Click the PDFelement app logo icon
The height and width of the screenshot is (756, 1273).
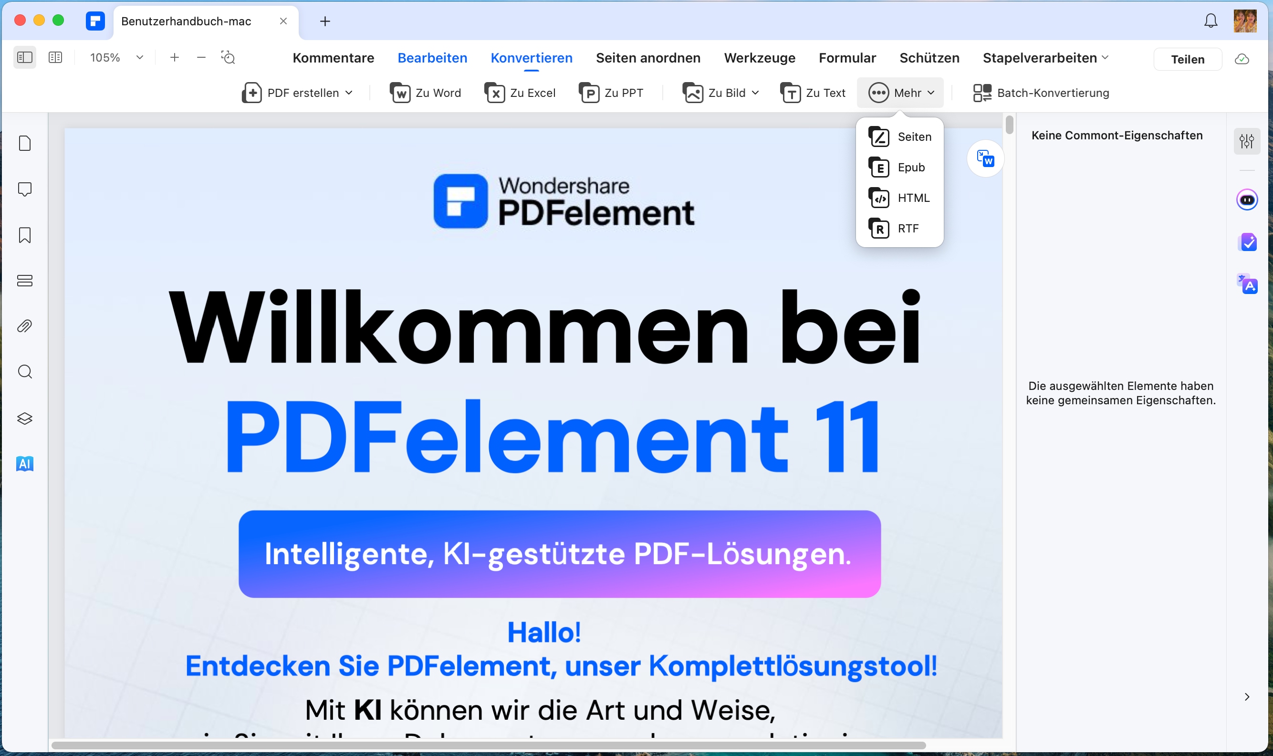[94, 21]
